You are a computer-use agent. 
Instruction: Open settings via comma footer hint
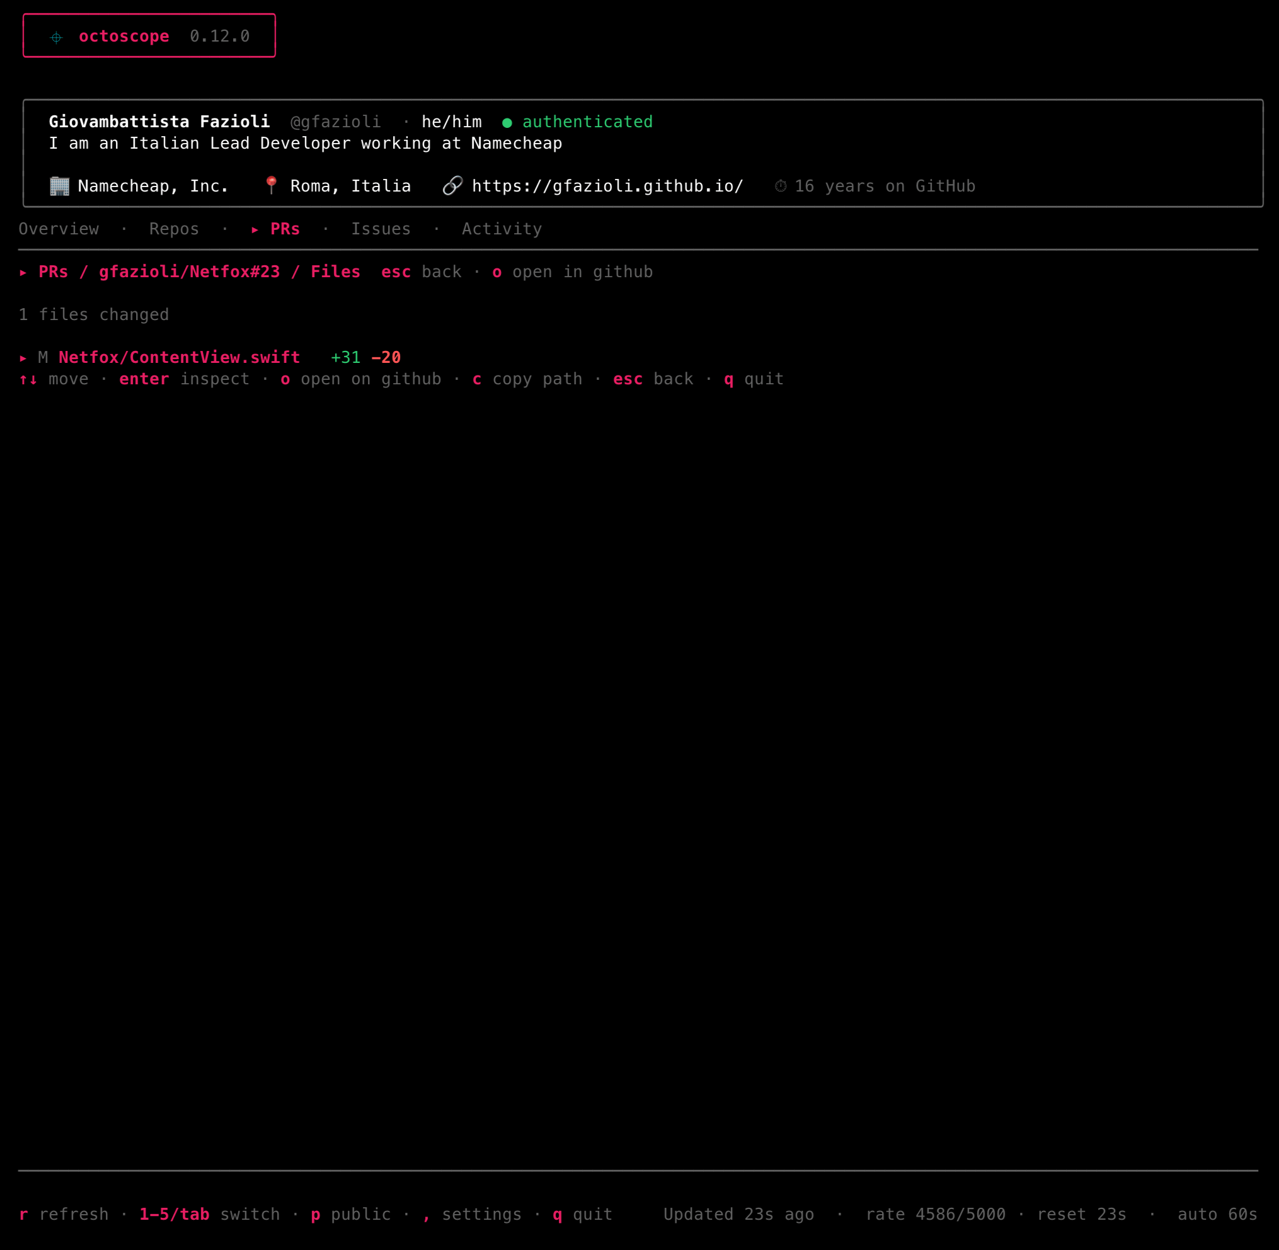472,1215
